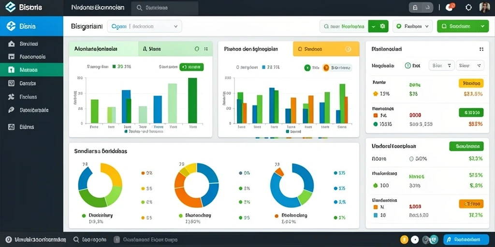Select the radio circle next to 60%

coord(411,159)
